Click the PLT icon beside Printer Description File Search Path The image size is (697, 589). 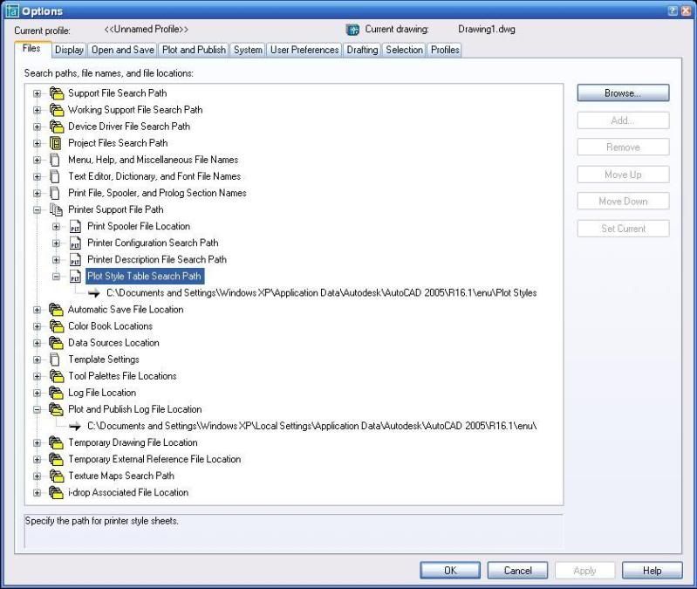(75, 260)
